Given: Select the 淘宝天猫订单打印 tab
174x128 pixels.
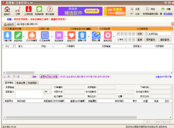Looking at the screenshot, I should tap(27, 24).
